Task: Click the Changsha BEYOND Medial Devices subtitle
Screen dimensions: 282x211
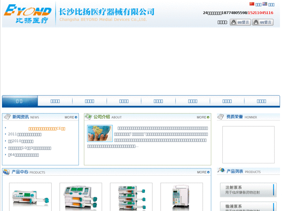Action: coord(103,19)
